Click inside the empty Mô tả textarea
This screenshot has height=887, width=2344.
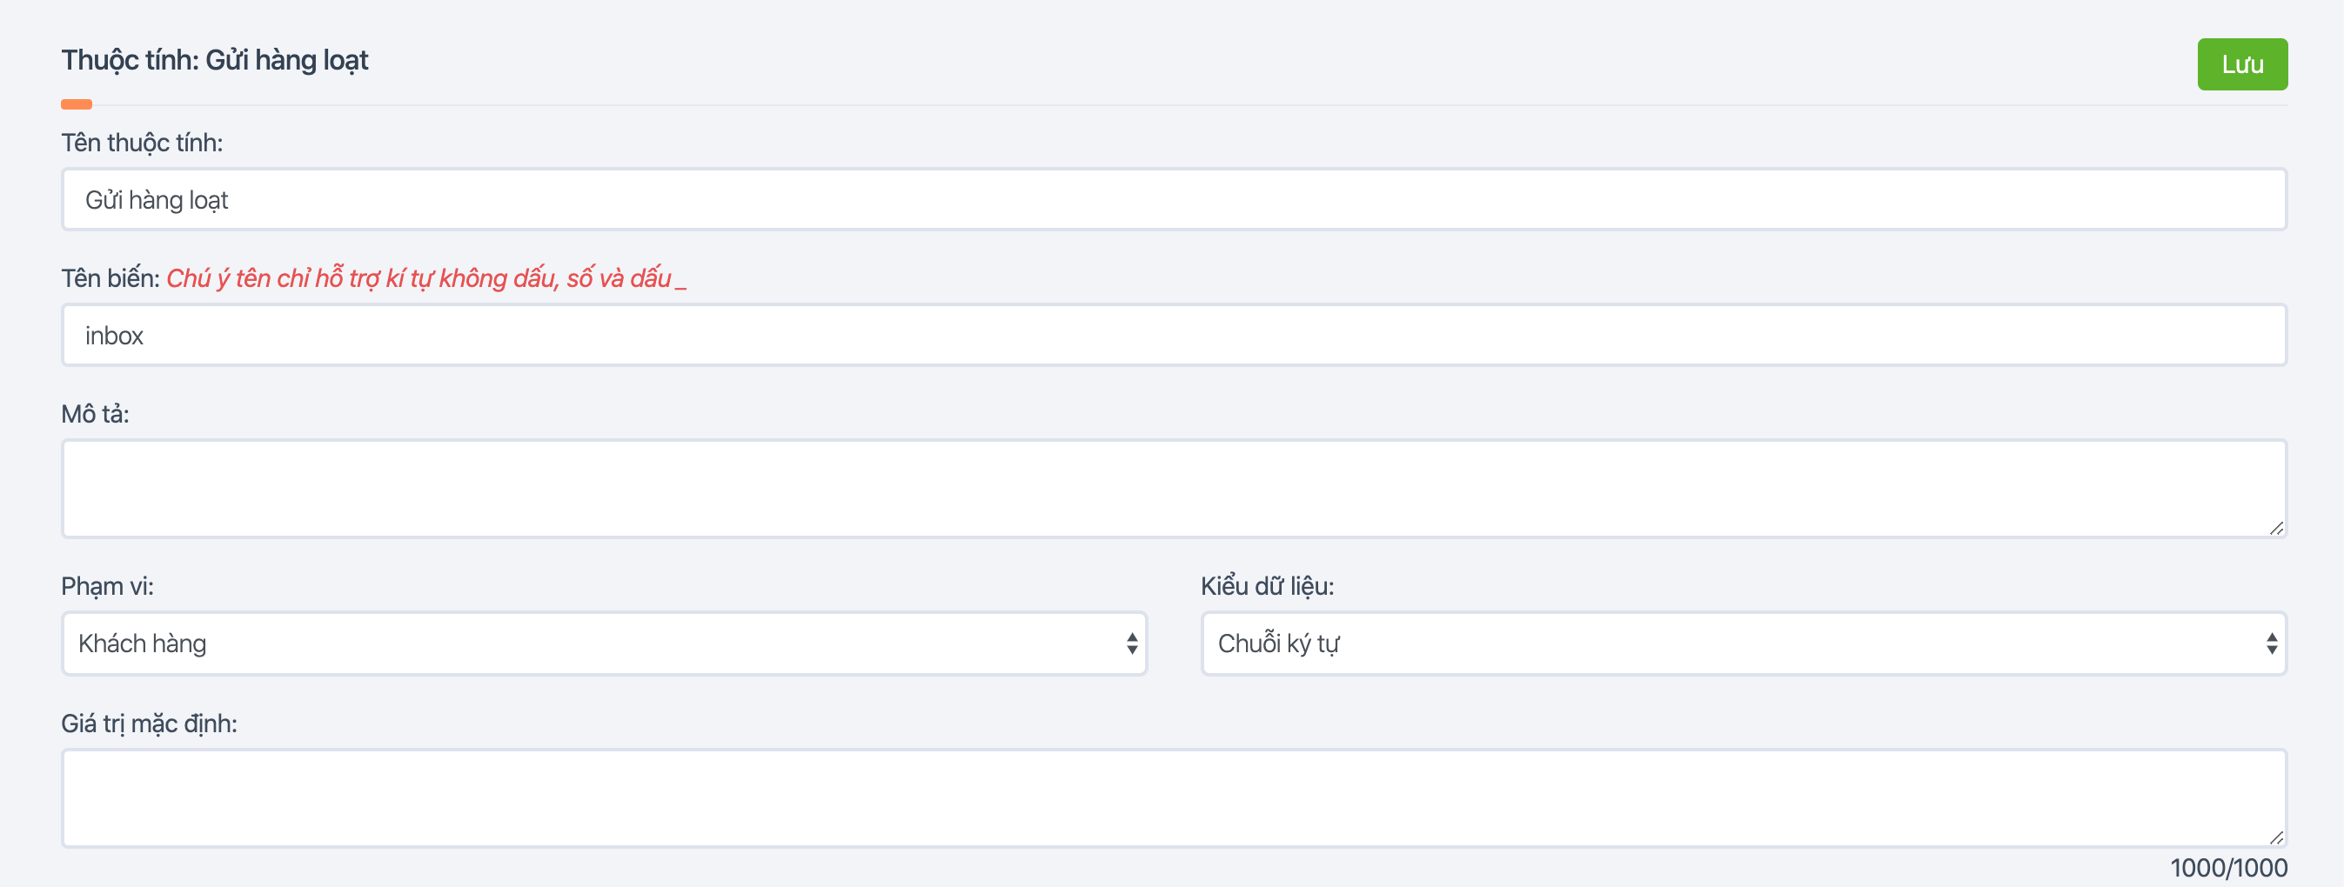click(1174, 489)
